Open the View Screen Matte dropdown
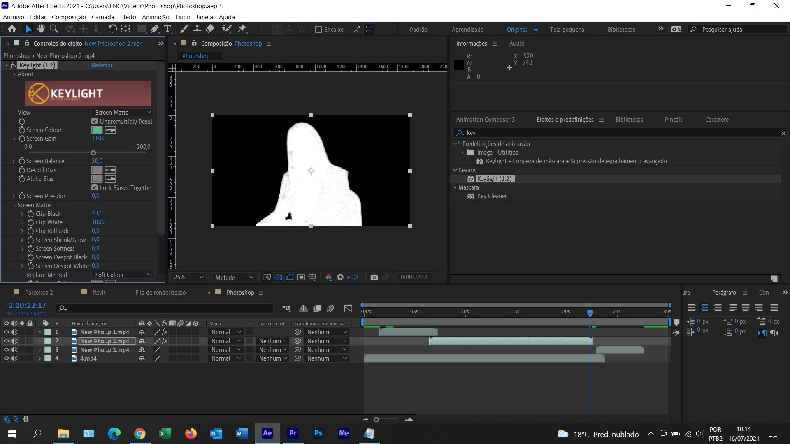 (x=123, y=112)
